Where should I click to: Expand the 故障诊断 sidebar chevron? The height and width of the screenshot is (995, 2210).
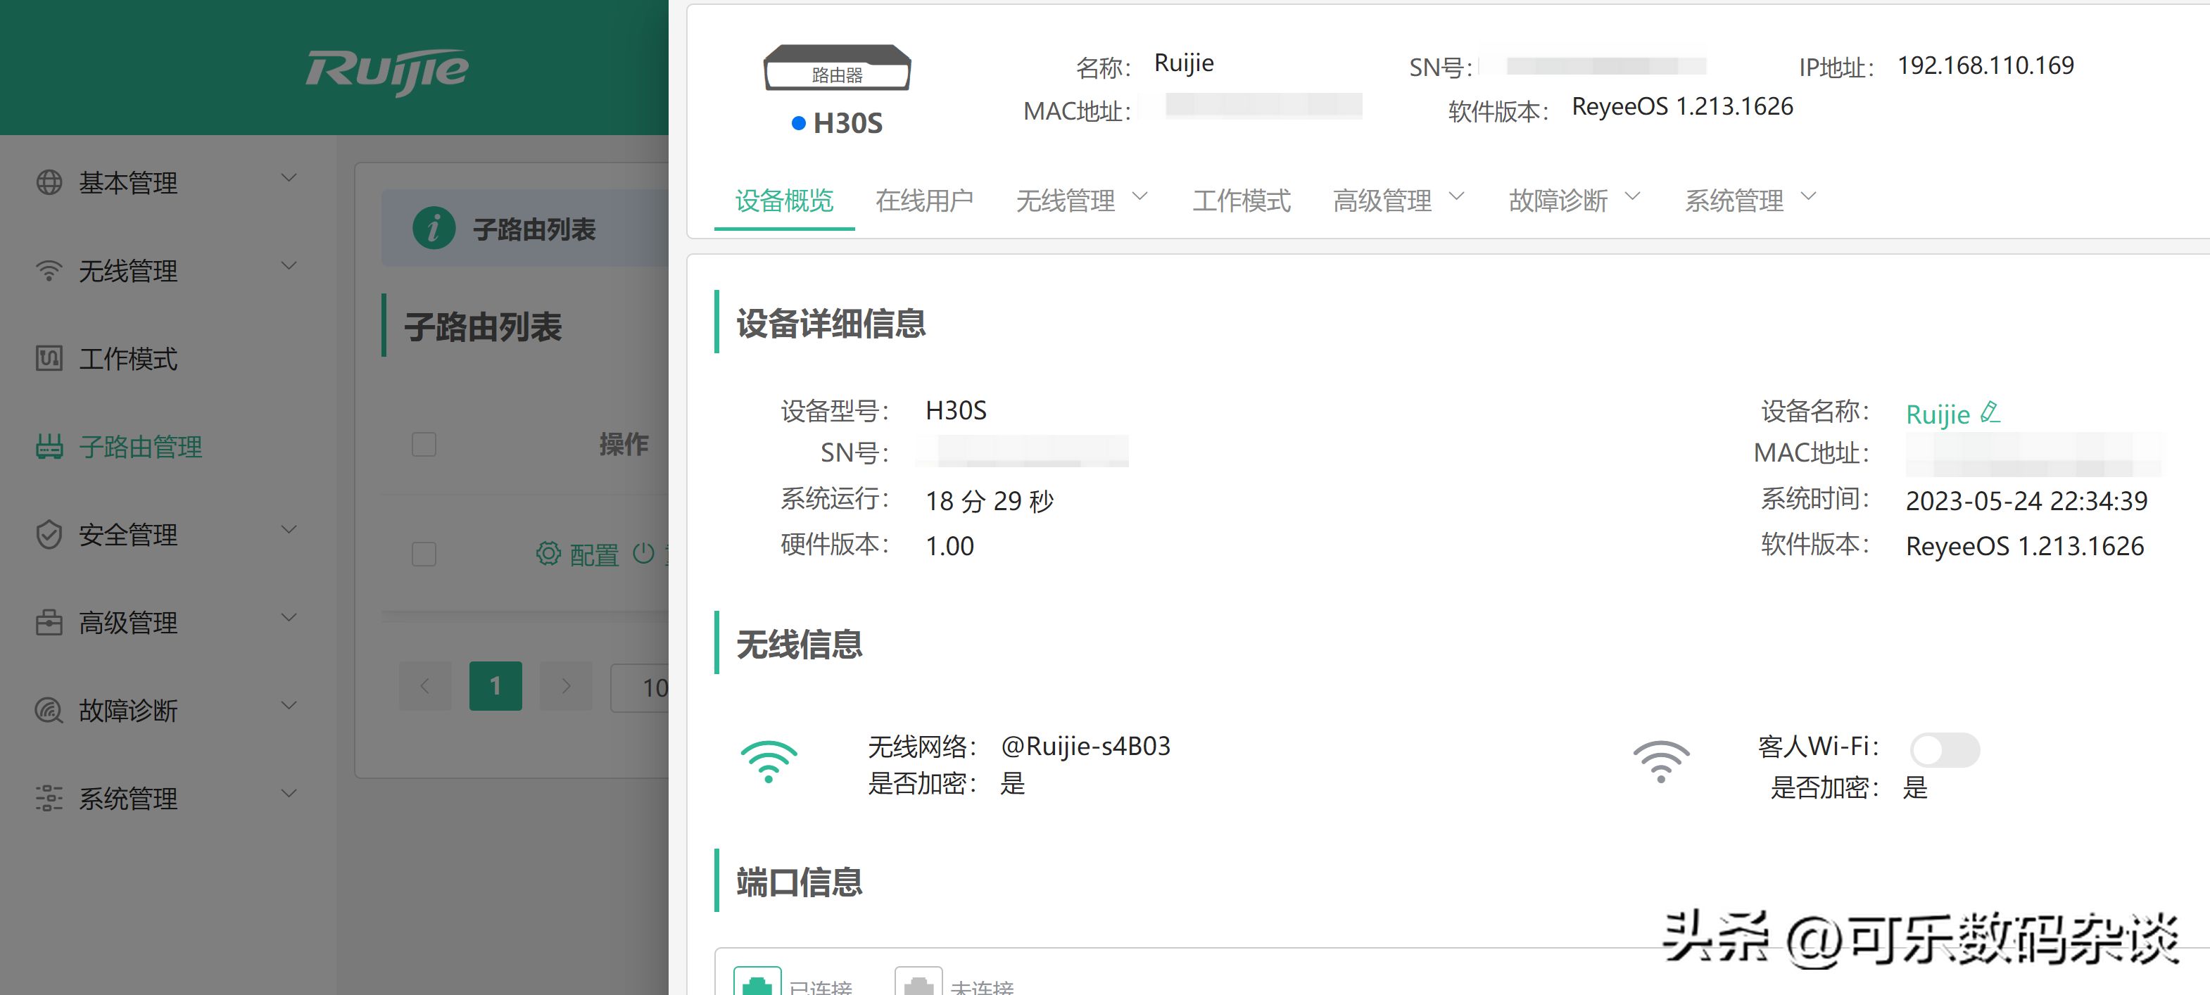pos(289,705)
